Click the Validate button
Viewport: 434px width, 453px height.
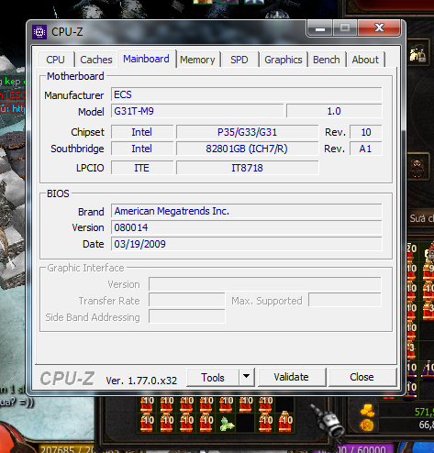291,377
